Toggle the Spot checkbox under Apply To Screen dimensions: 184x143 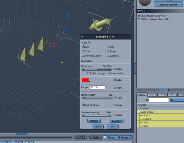(x=82, y=47)
